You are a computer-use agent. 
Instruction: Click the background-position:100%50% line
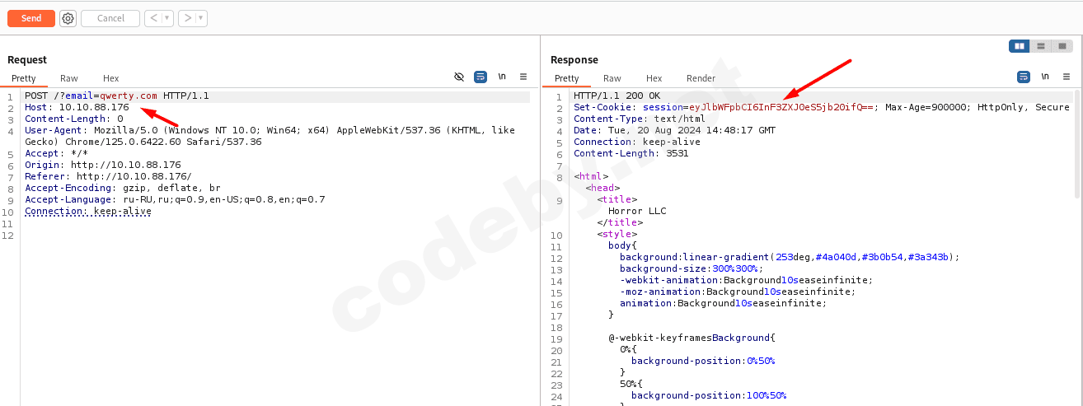(709, 395)
